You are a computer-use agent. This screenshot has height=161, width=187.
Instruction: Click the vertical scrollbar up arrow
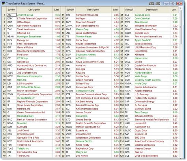pos(181,8)
